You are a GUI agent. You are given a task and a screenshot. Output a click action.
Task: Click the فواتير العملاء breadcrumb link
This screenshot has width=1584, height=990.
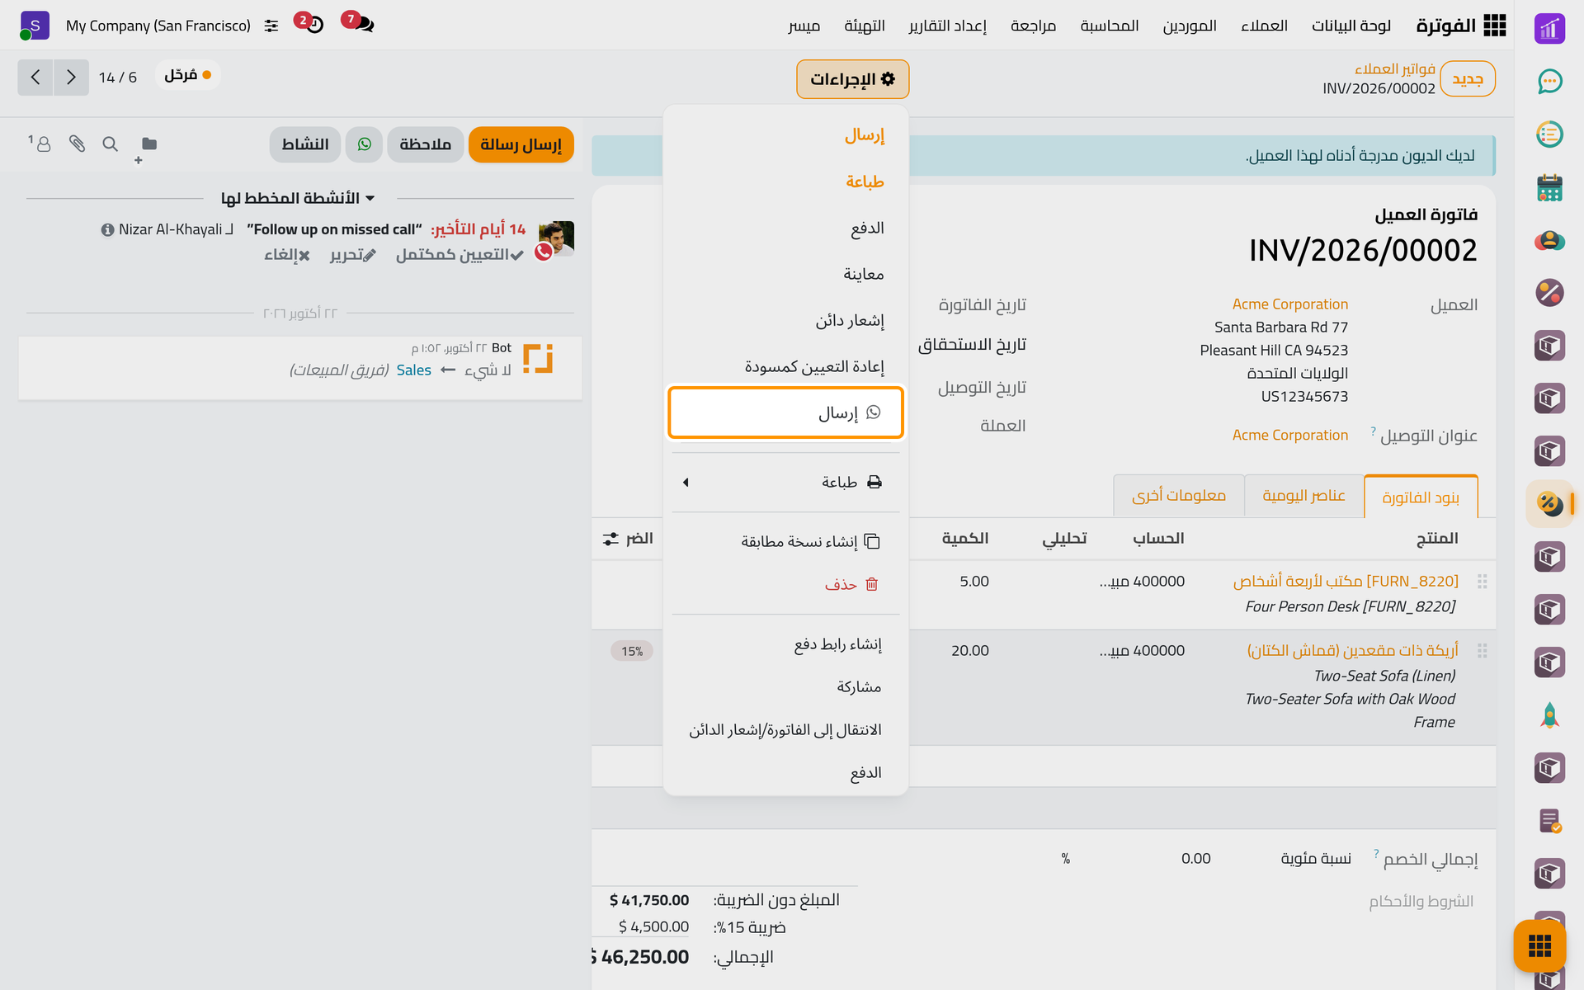1394,68
